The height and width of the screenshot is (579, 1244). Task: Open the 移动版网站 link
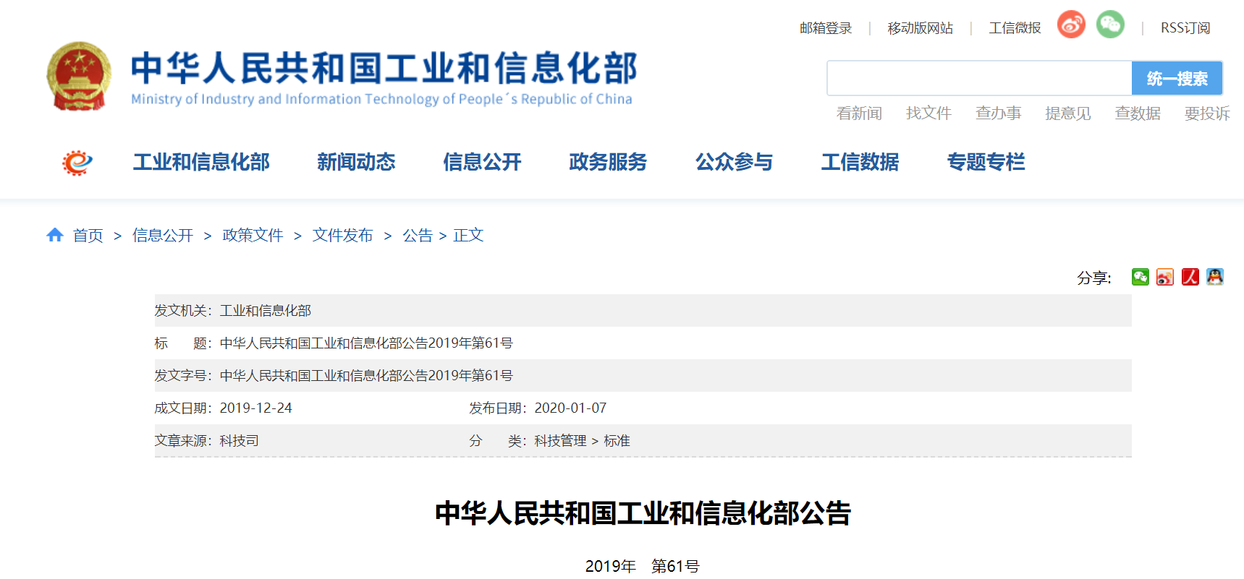[x=921, y=28]
